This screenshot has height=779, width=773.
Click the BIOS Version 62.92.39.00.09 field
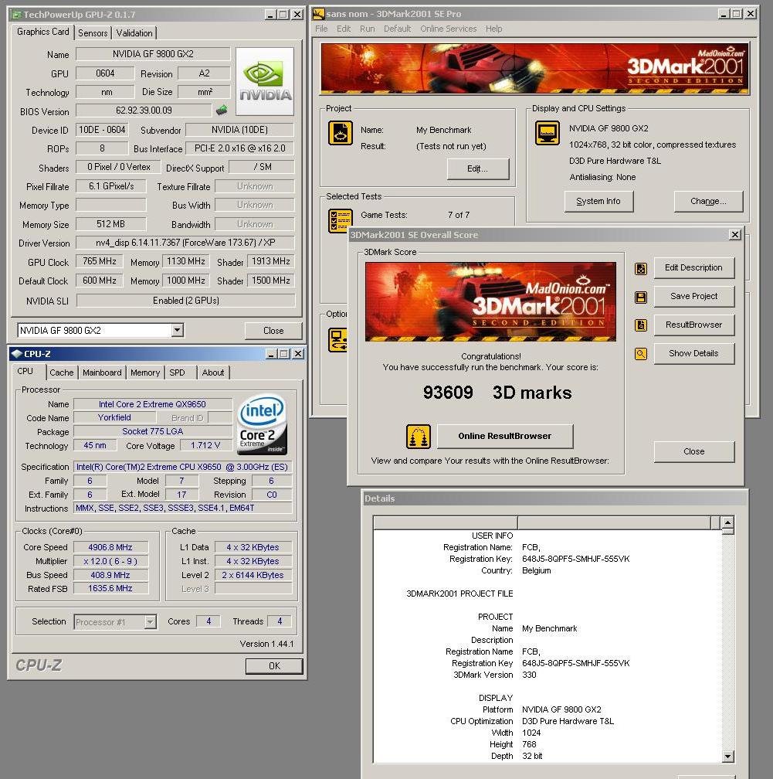coord(144,111)
